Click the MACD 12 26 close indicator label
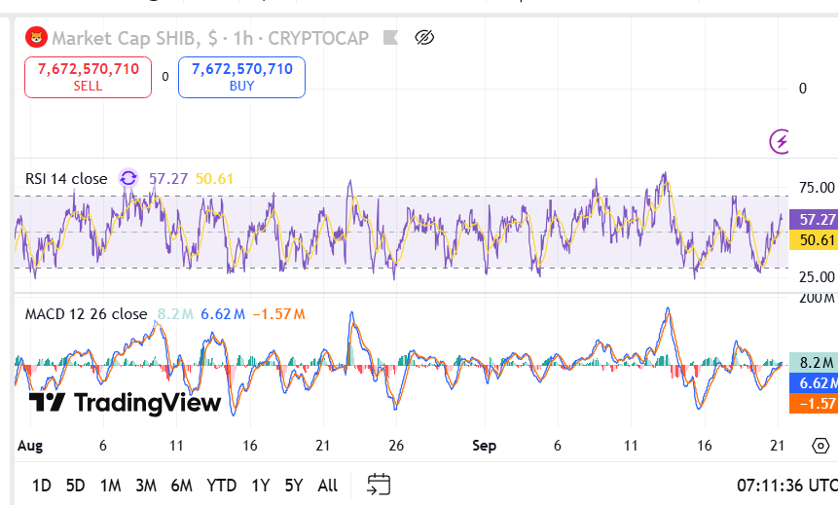 (86, 313)
